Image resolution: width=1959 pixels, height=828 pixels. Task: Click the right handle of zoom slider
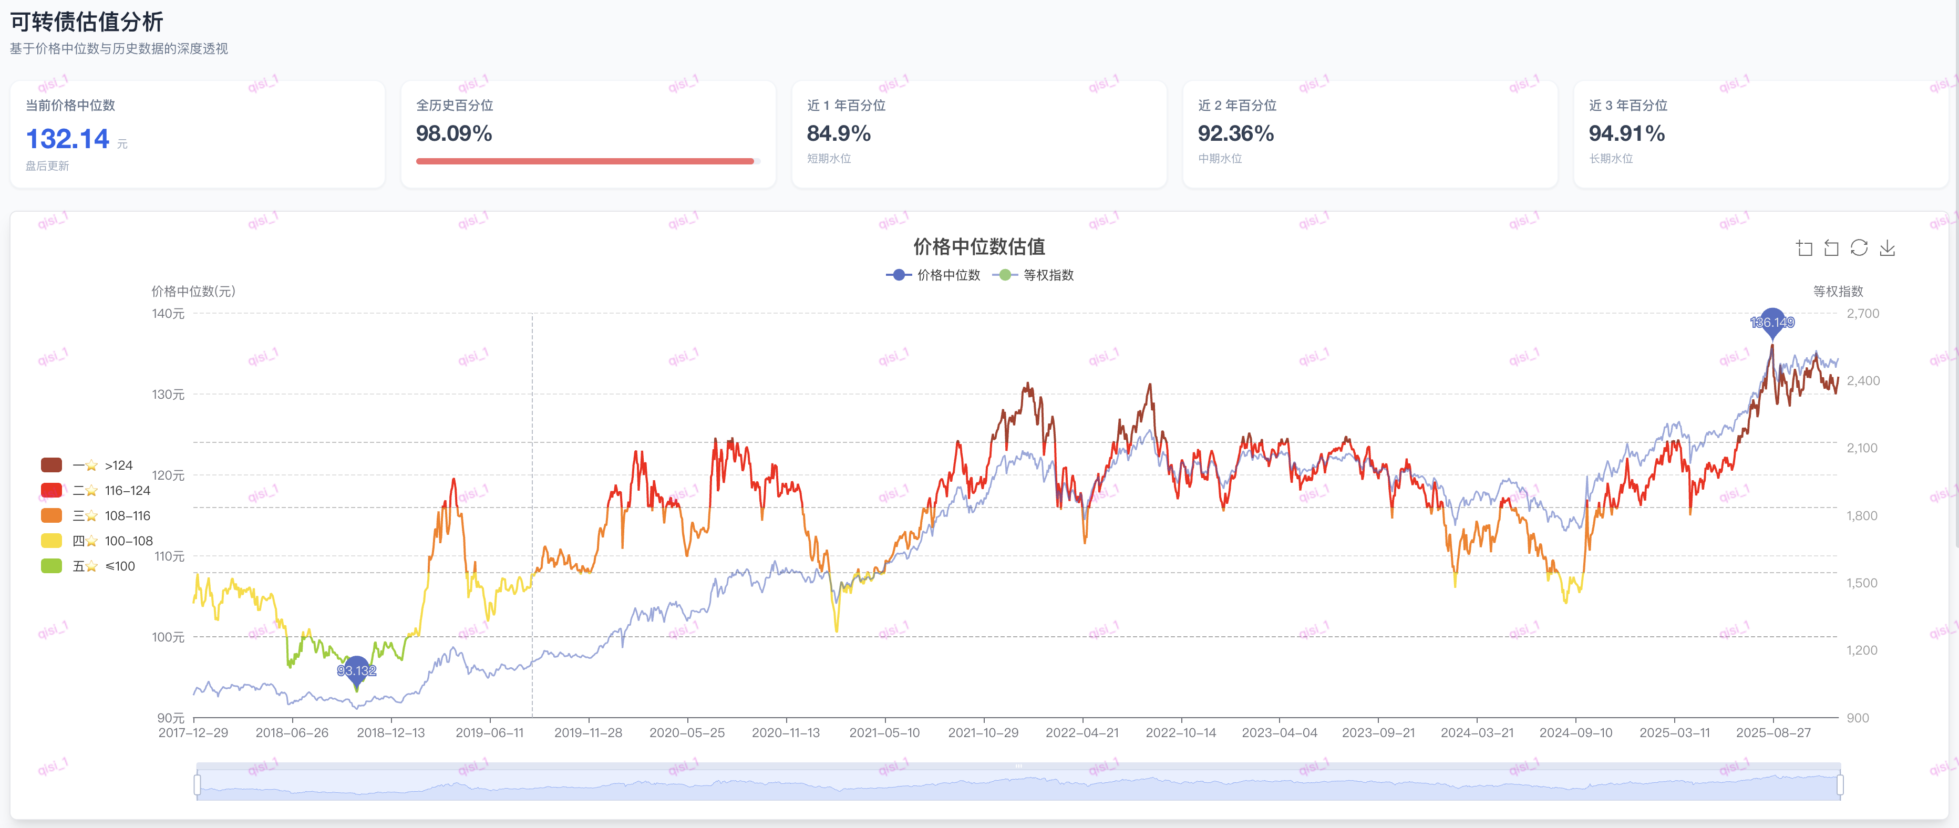pos(1840,784)
